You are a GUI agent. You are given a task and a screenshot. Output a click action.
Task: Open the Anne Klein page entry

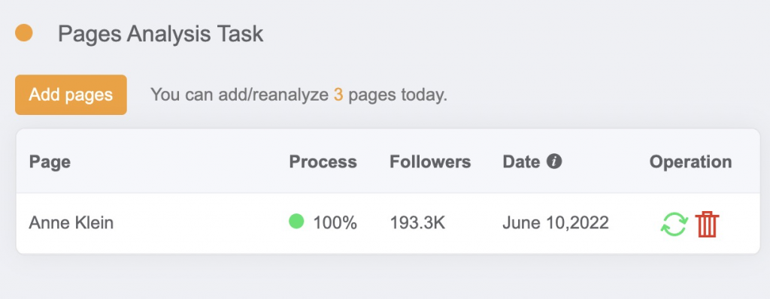(x=71, y=223)
